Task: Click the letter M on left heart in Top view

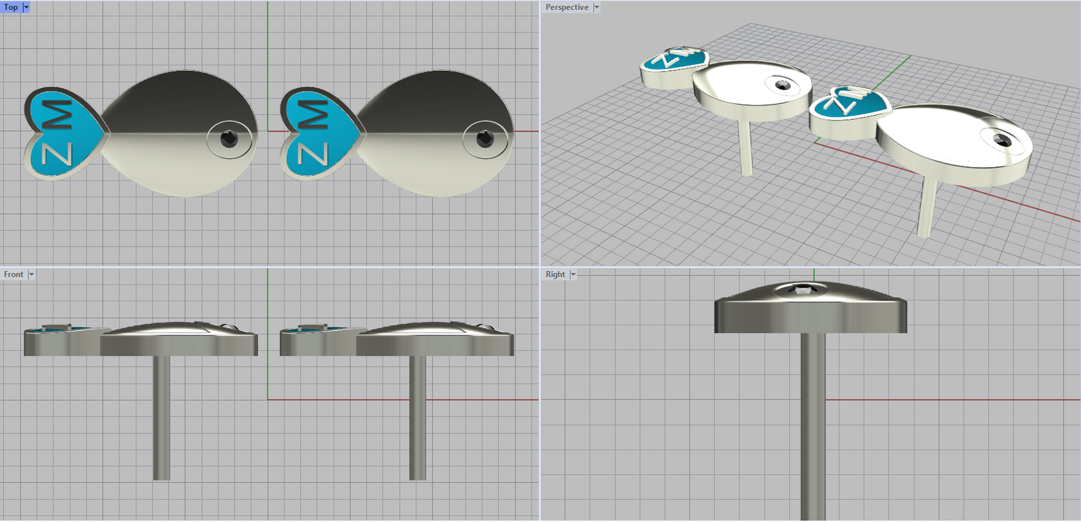Action: (57, 114)
